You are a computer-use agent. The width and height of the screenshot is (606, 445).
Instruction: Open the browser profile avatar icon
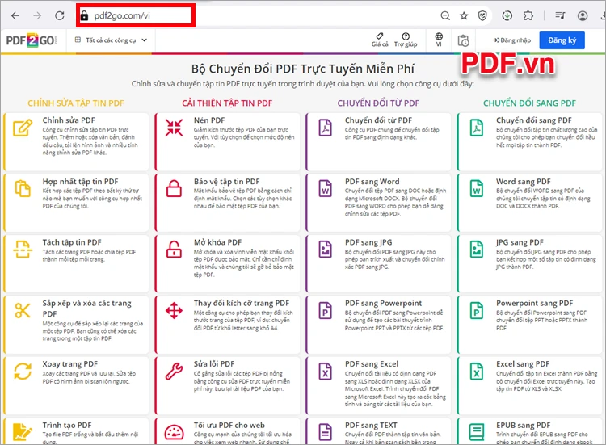click(x=583, y=16)
